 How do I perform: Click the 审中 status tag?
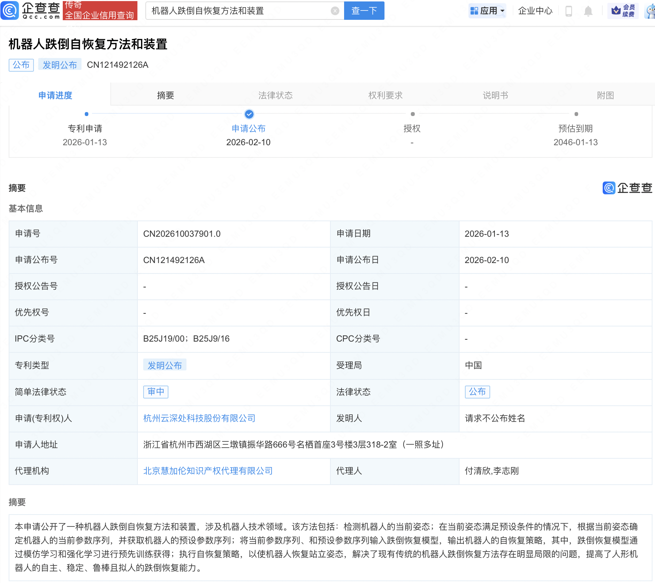point(156,392)
